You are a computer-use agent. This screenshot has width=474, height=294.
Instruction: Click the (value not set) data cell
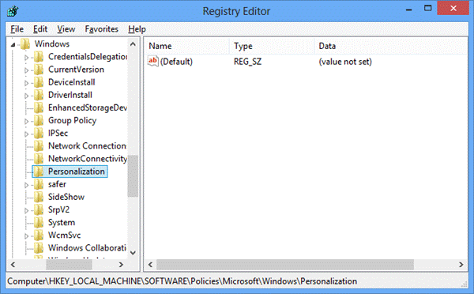tap(345, 62)
